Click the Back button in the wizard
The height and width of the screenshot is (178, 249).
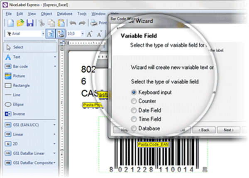pos(204,130)
